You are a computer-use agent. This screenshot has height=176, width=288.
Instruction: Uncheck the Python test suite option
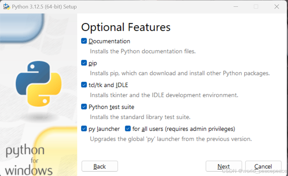tap(84, 107)
